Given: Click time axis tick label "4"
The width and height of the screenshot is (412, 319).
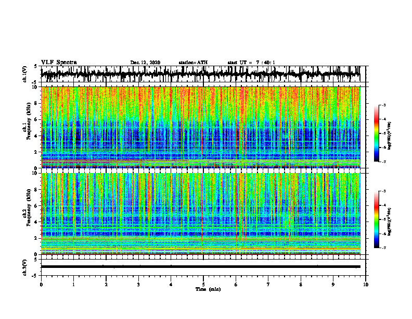Looking at the screenshot, I should point(171,285).
